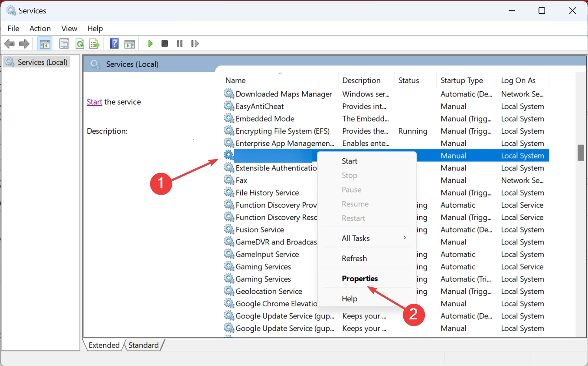588x366 pixels.
Task: Open the File menu
Action: (13, 29)
